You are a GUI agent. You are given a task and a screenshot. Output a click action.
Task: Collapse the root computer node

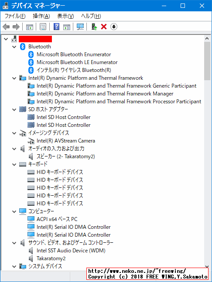click(x=6, y=39)
